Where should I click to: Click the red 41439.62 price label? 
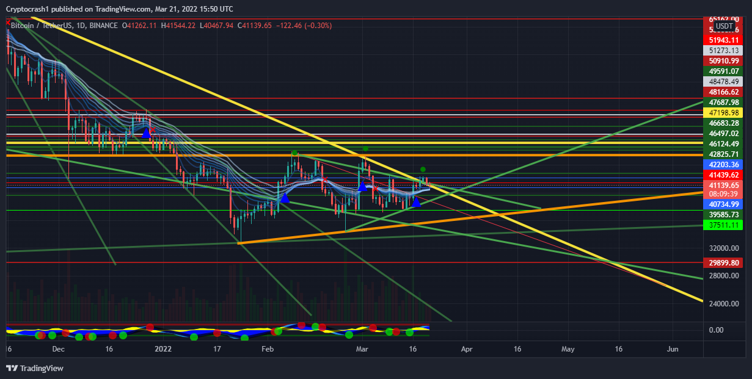point(724,175)
